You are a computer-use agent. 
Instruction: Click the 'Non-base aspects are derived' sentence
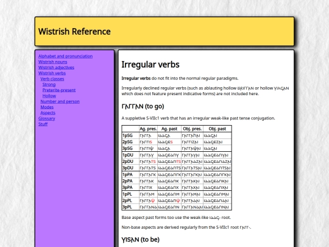point(186,227)
